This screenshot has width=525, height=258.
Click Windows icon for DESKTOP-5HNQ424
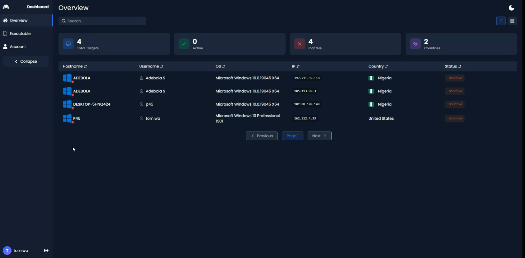click(67, 104)
